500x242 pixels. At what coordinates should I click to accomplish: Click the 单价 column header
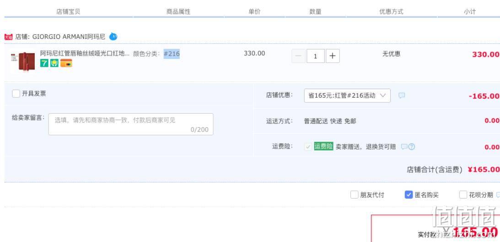click(x=254, y=12)
